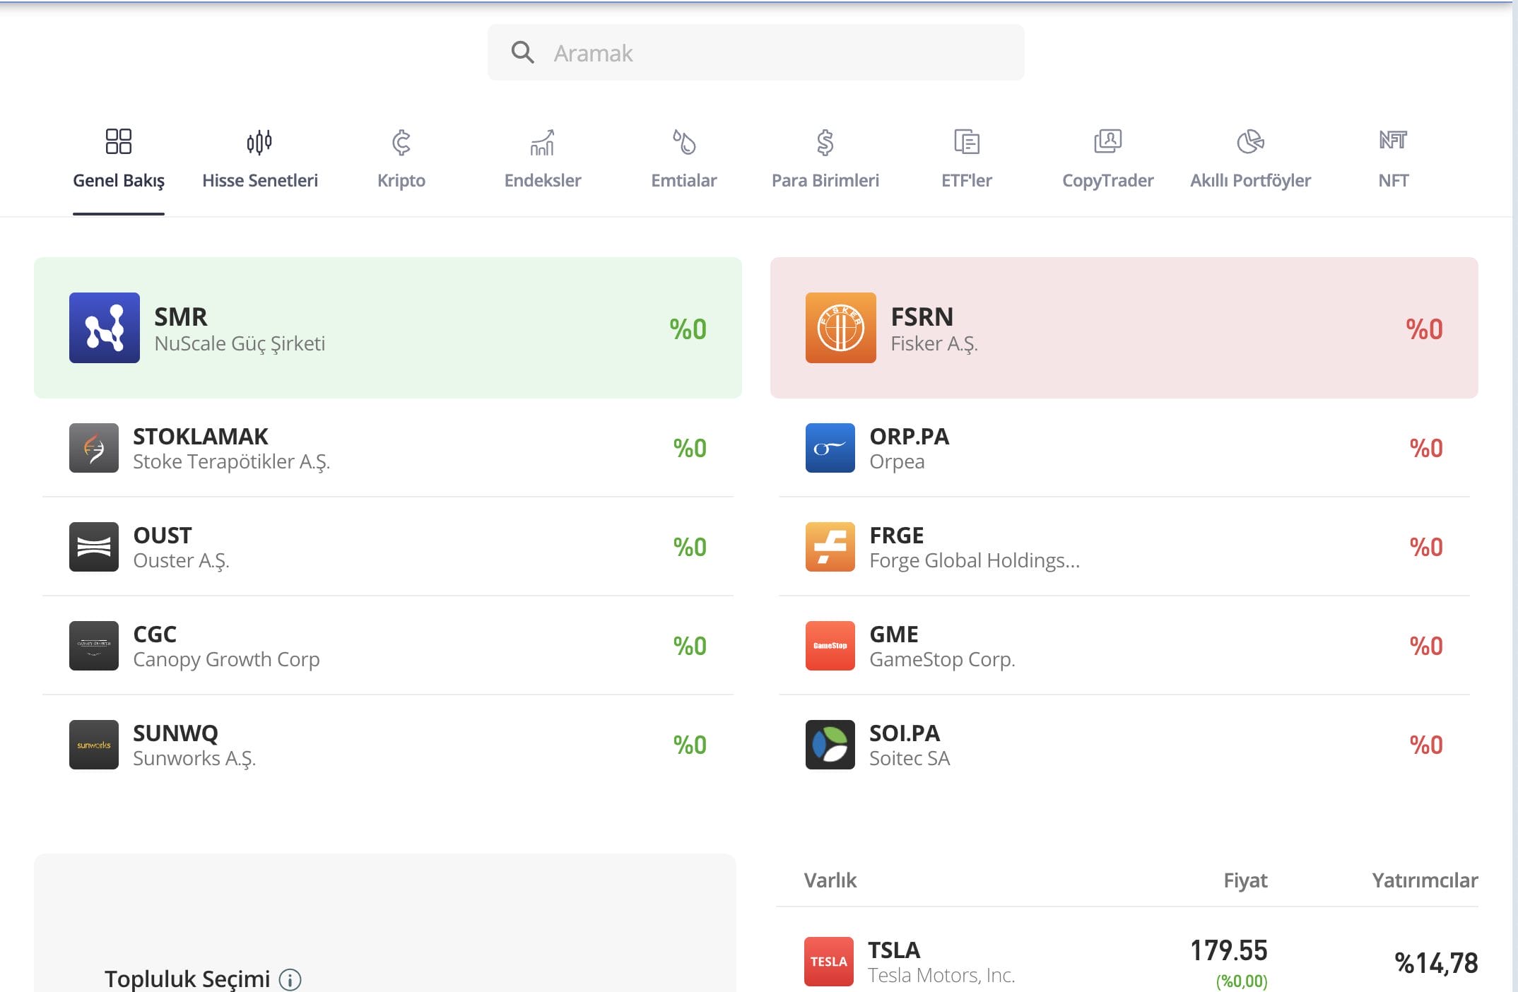This screenshot has height=992, width=1518.
Task: Click the 'Sunworks A.Ş.' company name
Action: 194,759
